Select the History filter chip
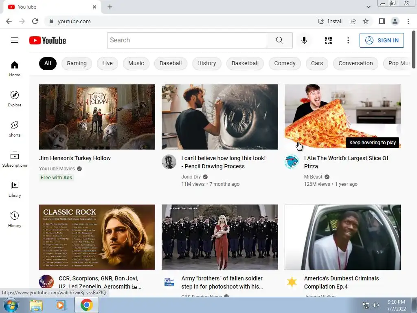Viewport: 417px width, 313px height. pos(206,63)
